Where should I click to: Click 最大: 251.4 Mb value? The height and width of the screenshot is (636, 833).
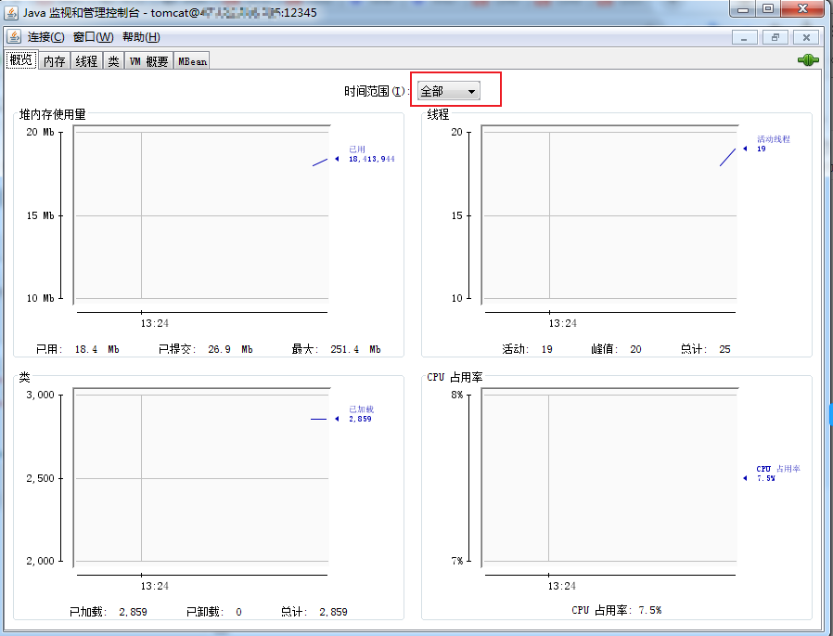pos(337,349)
